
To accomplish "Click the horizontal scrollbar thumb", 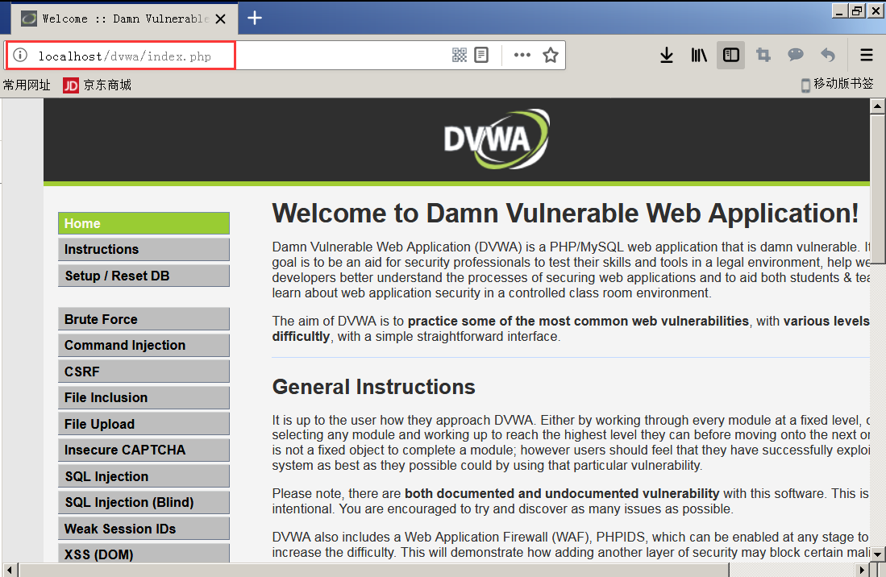I will coord(373,570).
